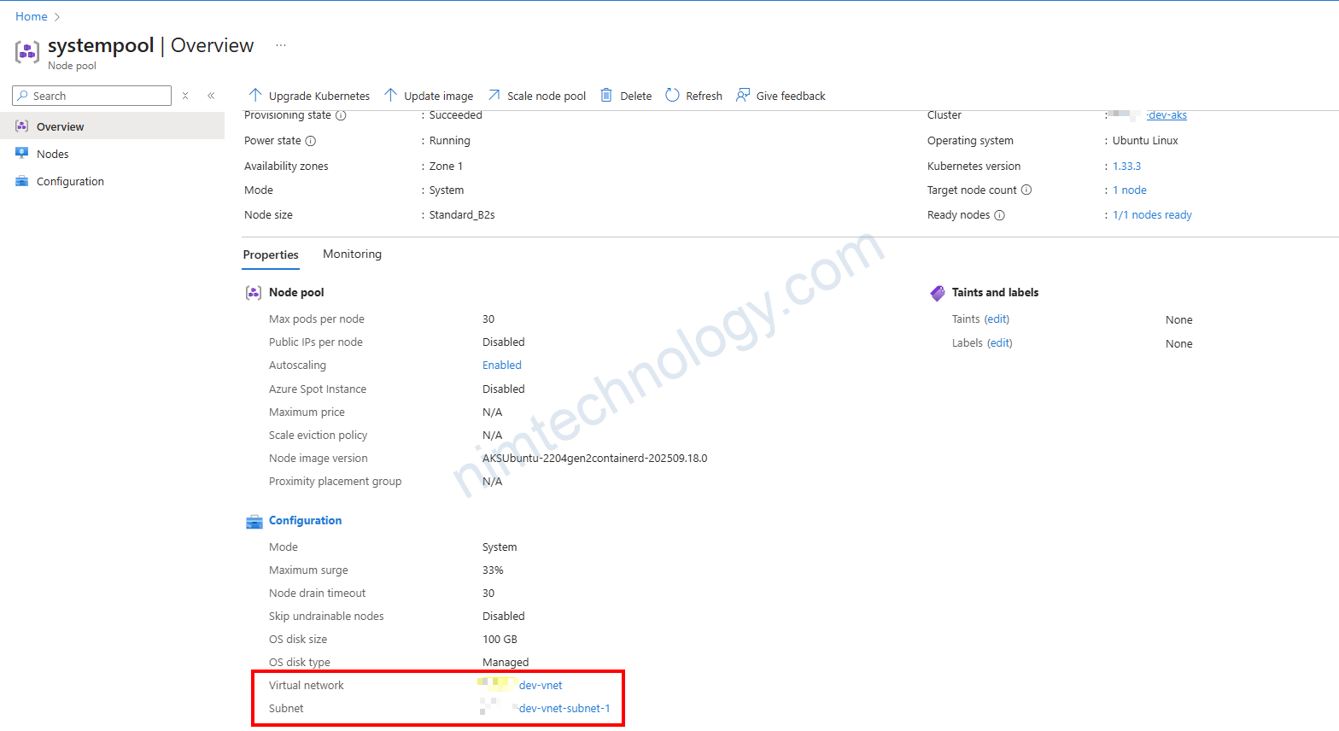Switch to the Monitoring tab
This screenshot has width=1339, height=731.
coord(352,254)
